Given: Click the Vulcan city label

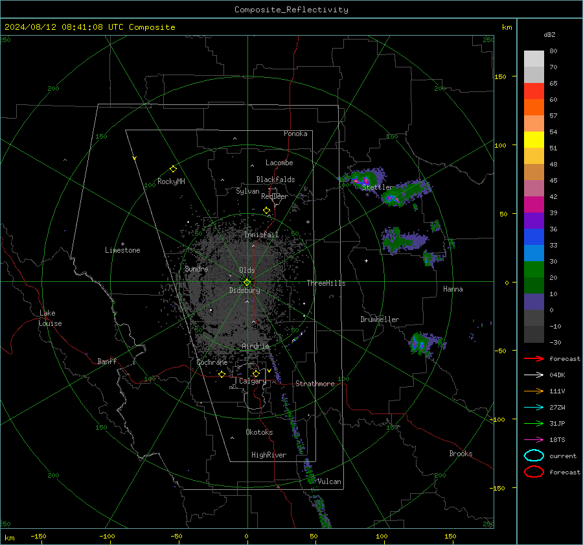Looking at the screenshot, I should 330,481.
